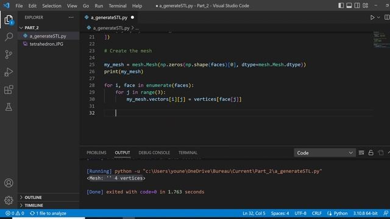Click '<Mesh: '' 4 vertices>' output line
This screenshot has width=390, height=219.
[x=116, y=178]
